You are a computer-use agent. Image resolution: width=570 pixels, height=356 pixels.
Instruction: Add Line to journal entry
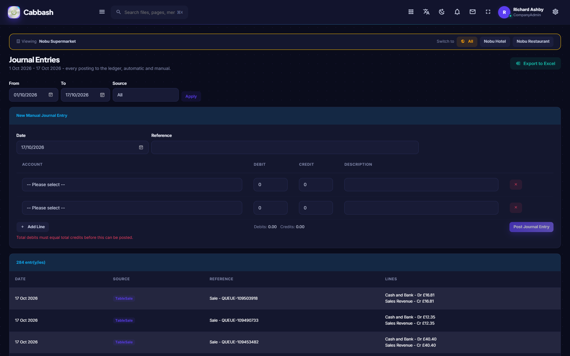click(x=33, y=227)
